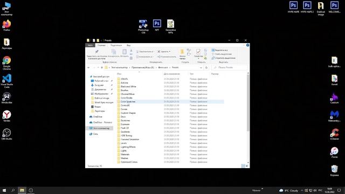Open the Recycle Bin desktop icon

pyautogui.click(x=334, y=170)
